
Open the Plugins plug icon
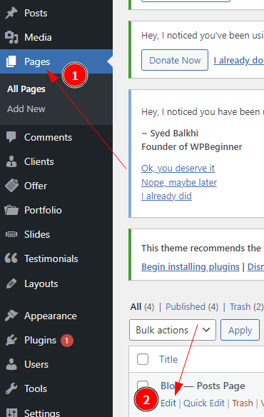tap(11, 340)
